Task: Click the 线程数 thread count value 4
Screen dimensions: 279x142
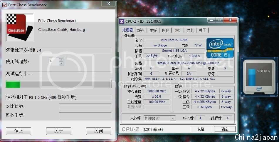Action: (228, 118)
